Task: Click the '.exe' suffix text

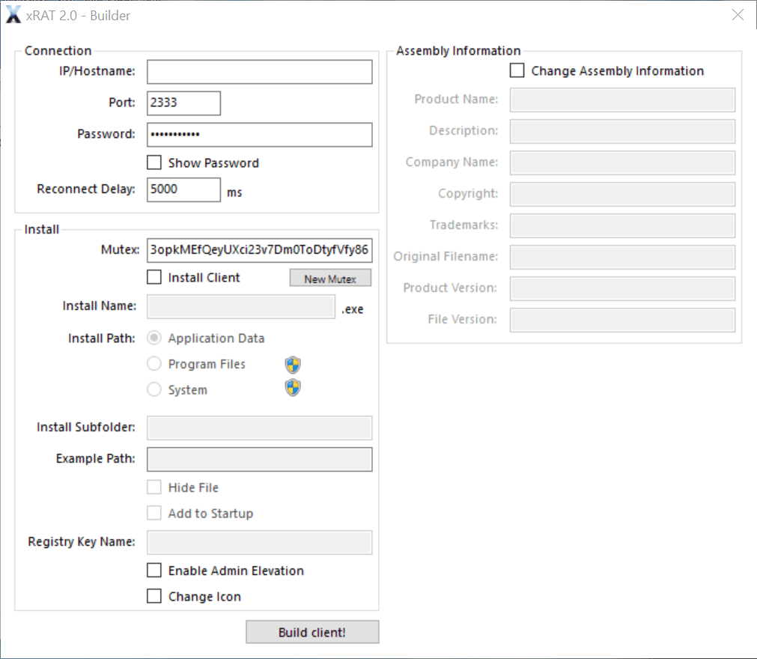Action: point(353,309)
